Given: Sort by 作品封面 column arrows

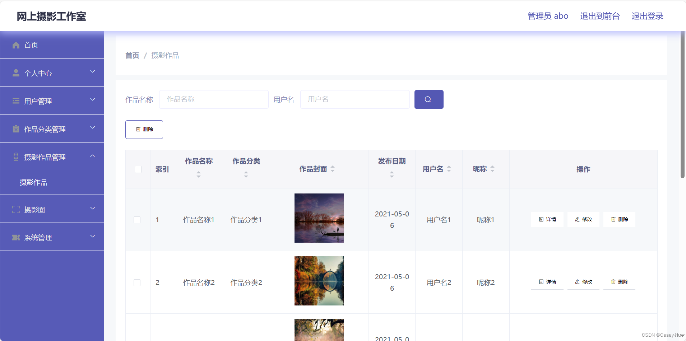Looking at the screenshot, I should tap(333, 169).
